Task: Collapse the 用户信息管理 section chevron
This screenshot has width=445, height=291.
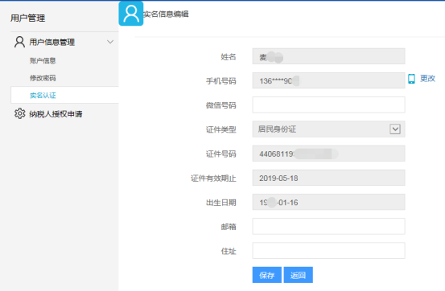Action: point(110,42)
